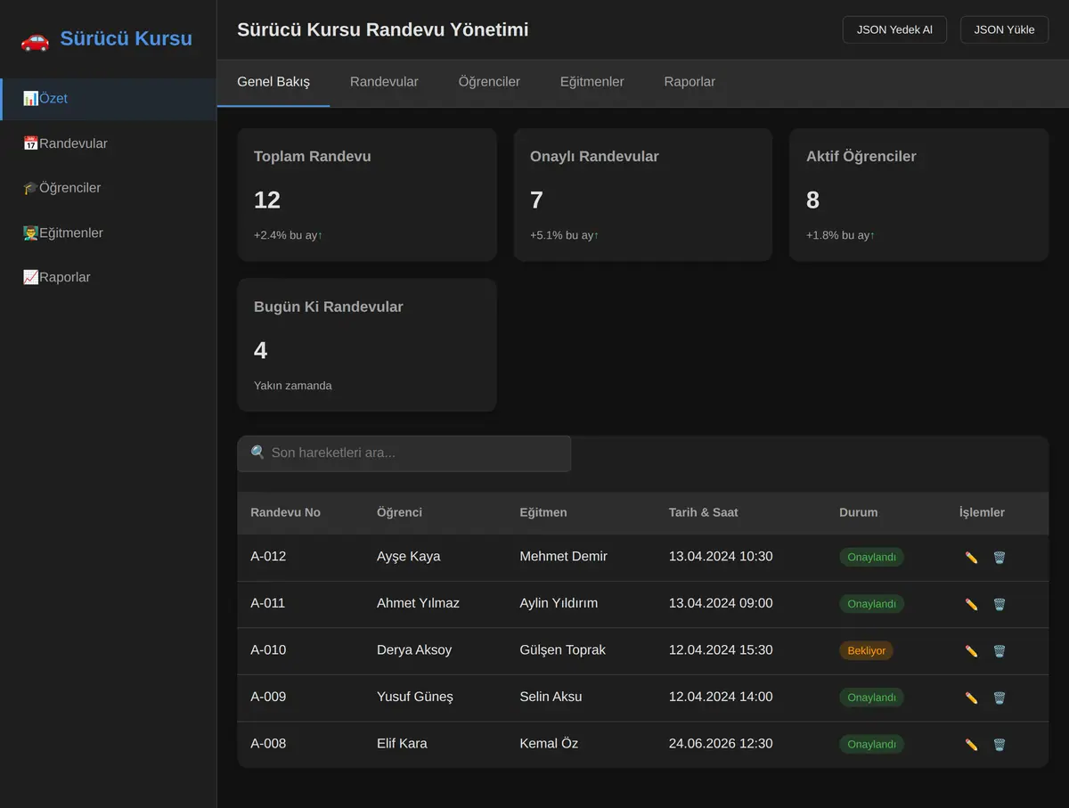Click appointment number A-009
This screenshot has width=1069, height=808.
pos(268,697)
